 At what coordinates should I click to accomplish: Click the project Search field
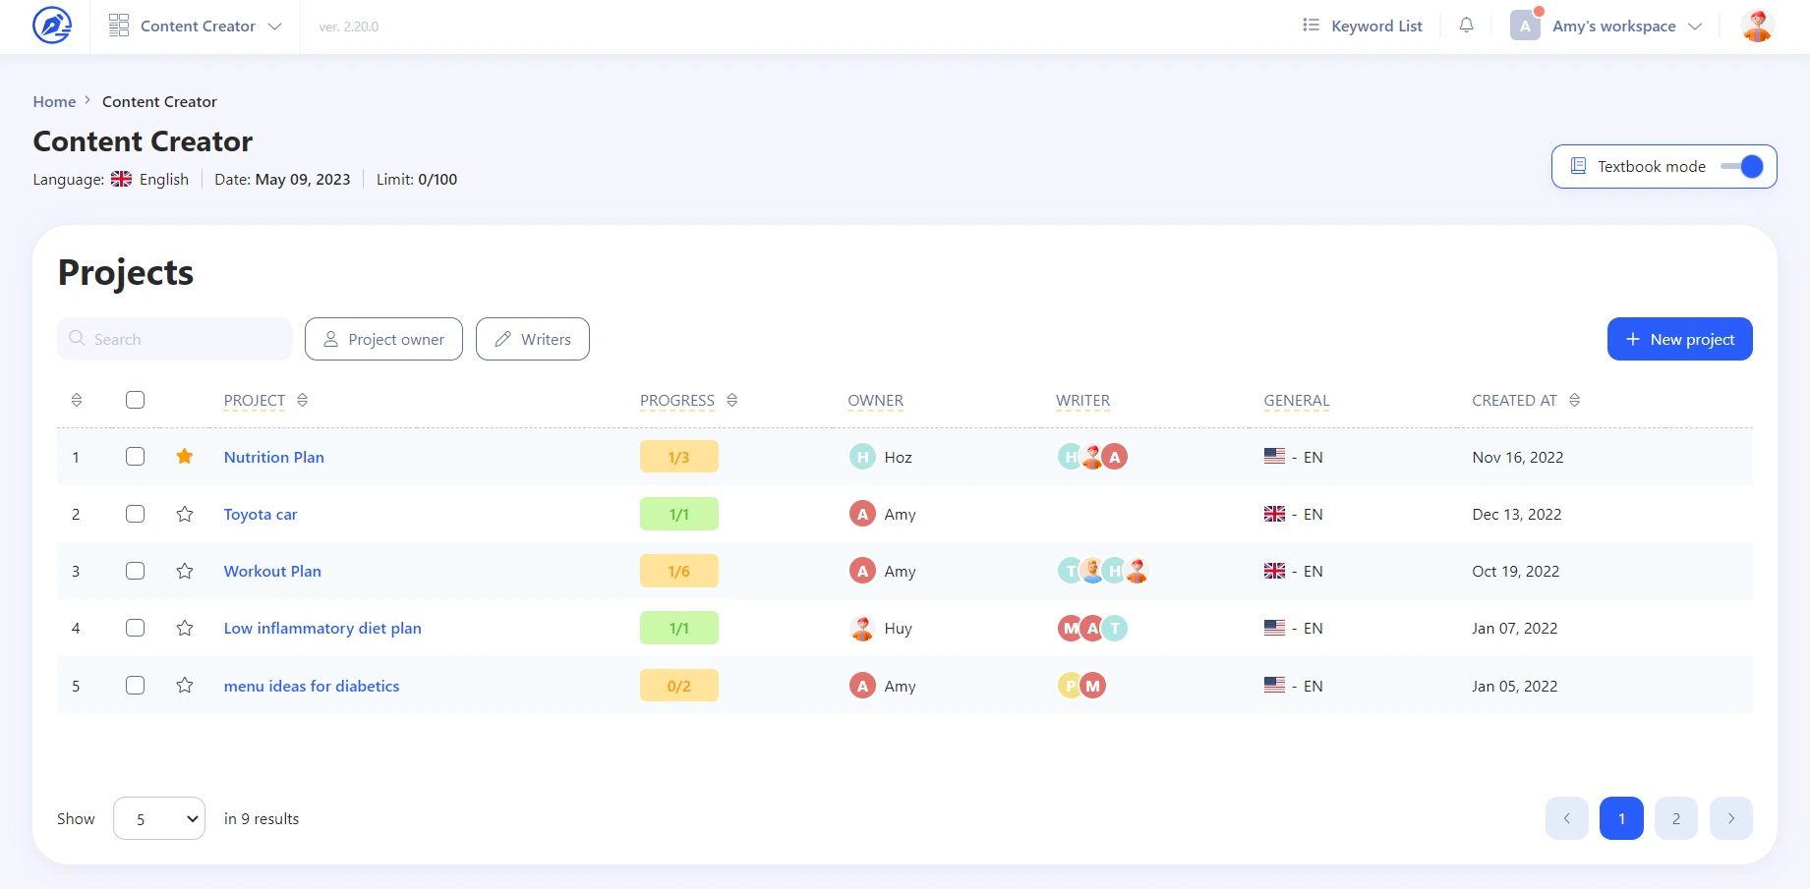tap(177, 339)
